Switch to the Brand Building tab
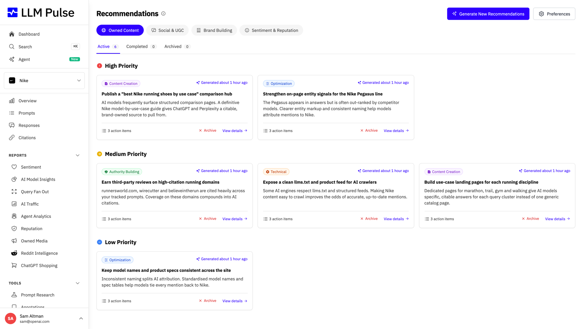 pos(214,30)
